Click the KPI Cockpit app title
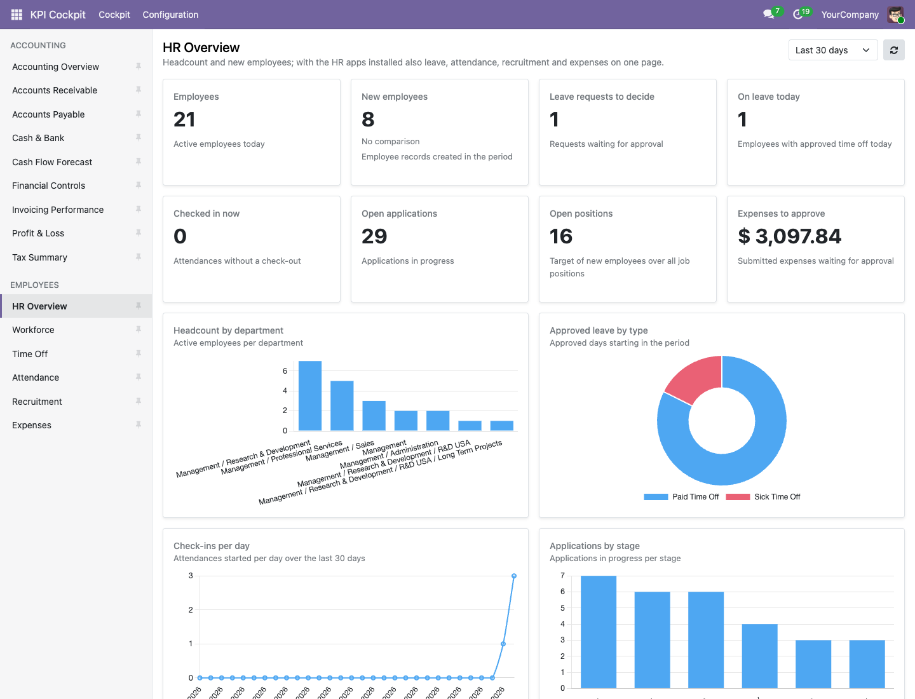 (x=58, y=15)
